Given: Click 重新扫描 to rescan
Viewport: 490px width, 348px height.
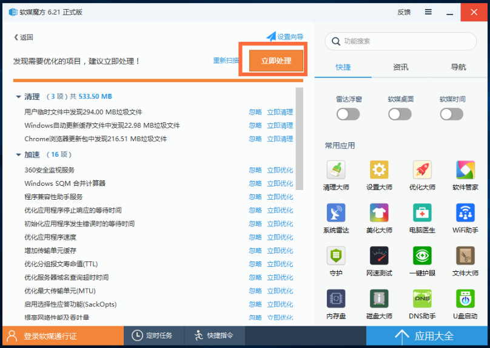Looking at the screenshot, I should point(226,61).
